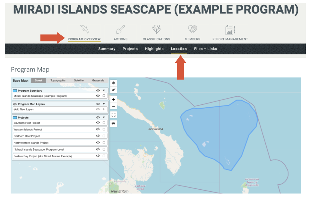Select the Satellite base map
The height and width of the screenshot is (198, 309).
click(79, 80)
